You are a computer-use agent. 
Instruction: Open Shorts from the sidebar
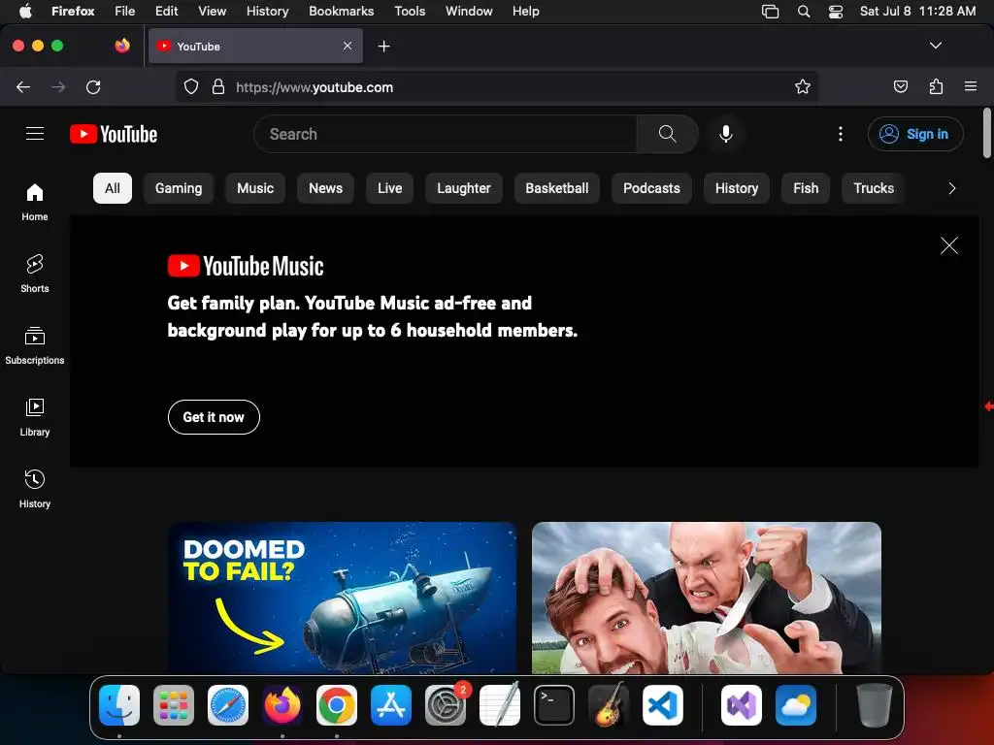[35, 274]
